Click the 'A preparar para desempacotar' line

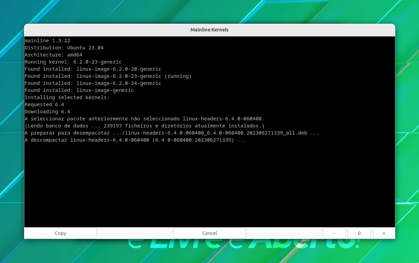click(x=172, y=133)
